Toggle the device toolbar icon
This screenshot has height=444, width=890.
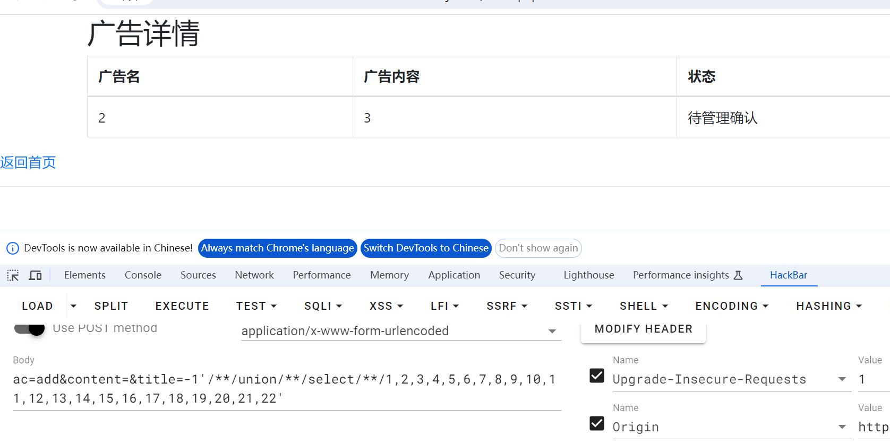35,275
